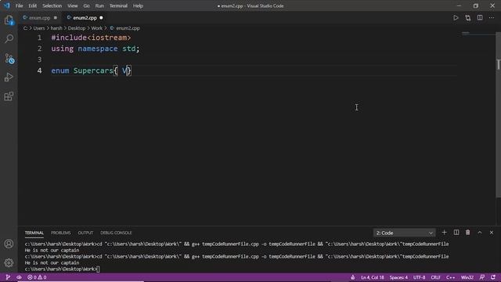Click 'Desktop' in the breadcrumb path
501x282 pixels.
point(77,28)
